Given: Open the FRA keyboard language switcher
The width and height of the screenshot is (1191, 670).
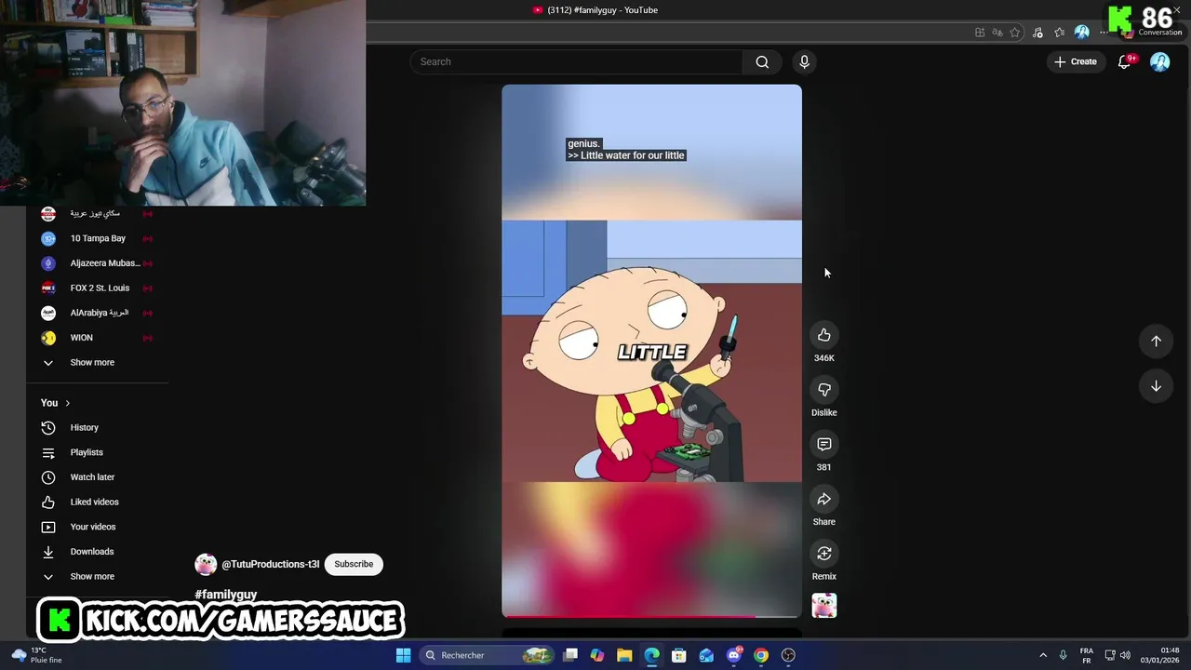Looking at the screenshot, I should (1086, 655).
